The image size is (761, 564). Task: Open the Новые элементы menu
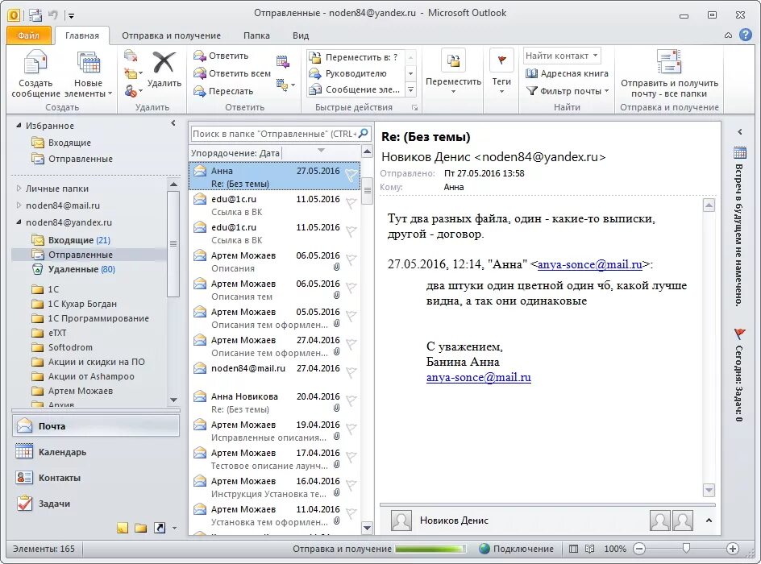tap(89, 73)
